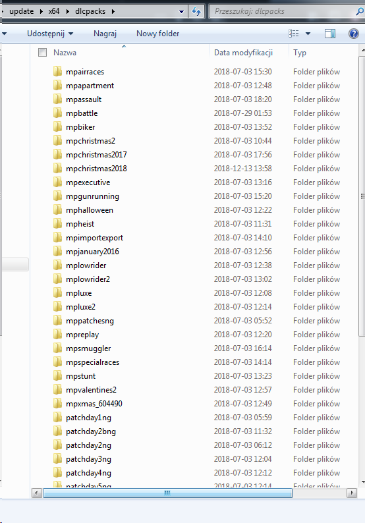Viewport: 365px width, 523px height.
Task: Open the help question mark icon
Action: pos(354,34)
